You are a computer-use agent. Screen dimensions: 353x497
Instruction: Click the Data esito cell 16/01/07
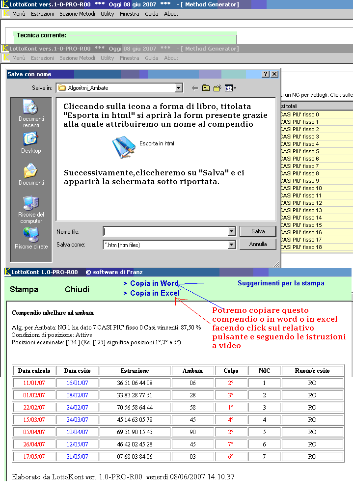pos(77,383)
